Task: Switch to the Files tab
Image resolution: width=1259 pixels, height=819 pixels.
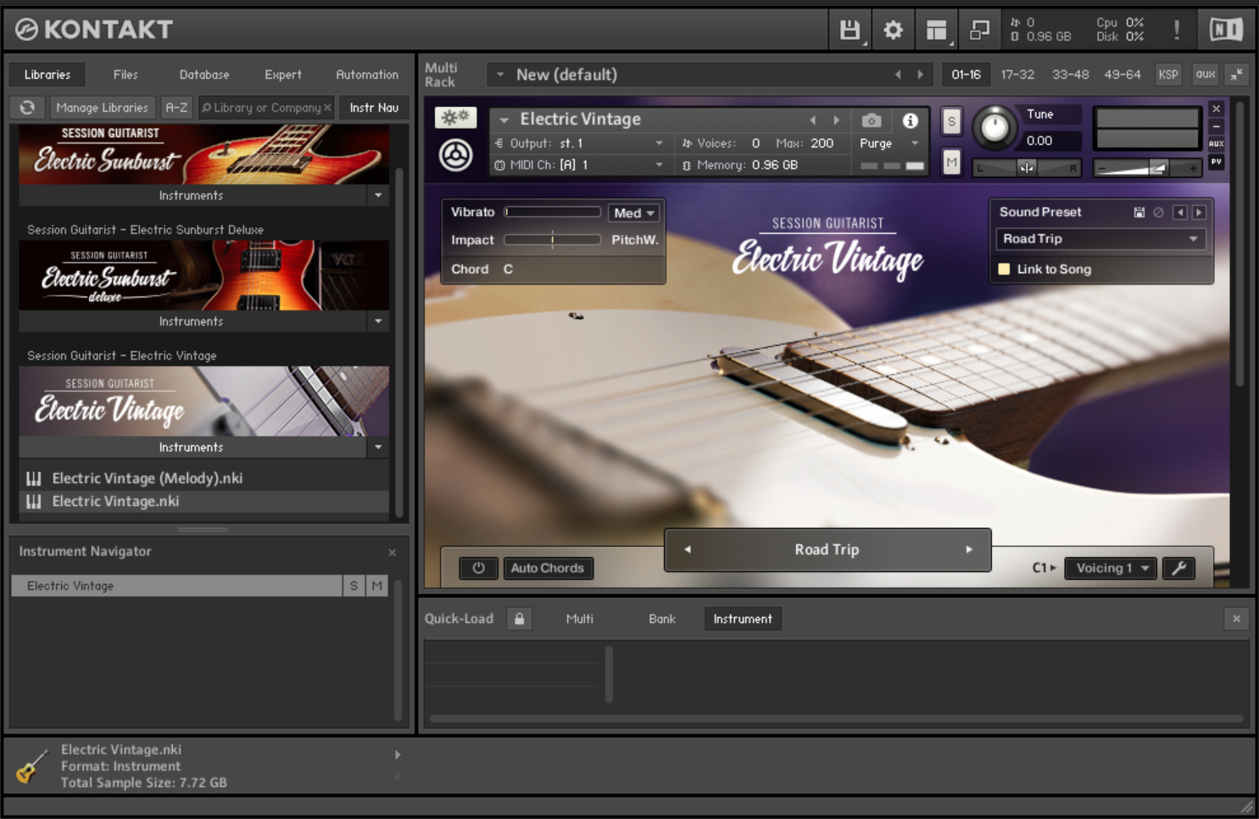Action: coord(125,75)
